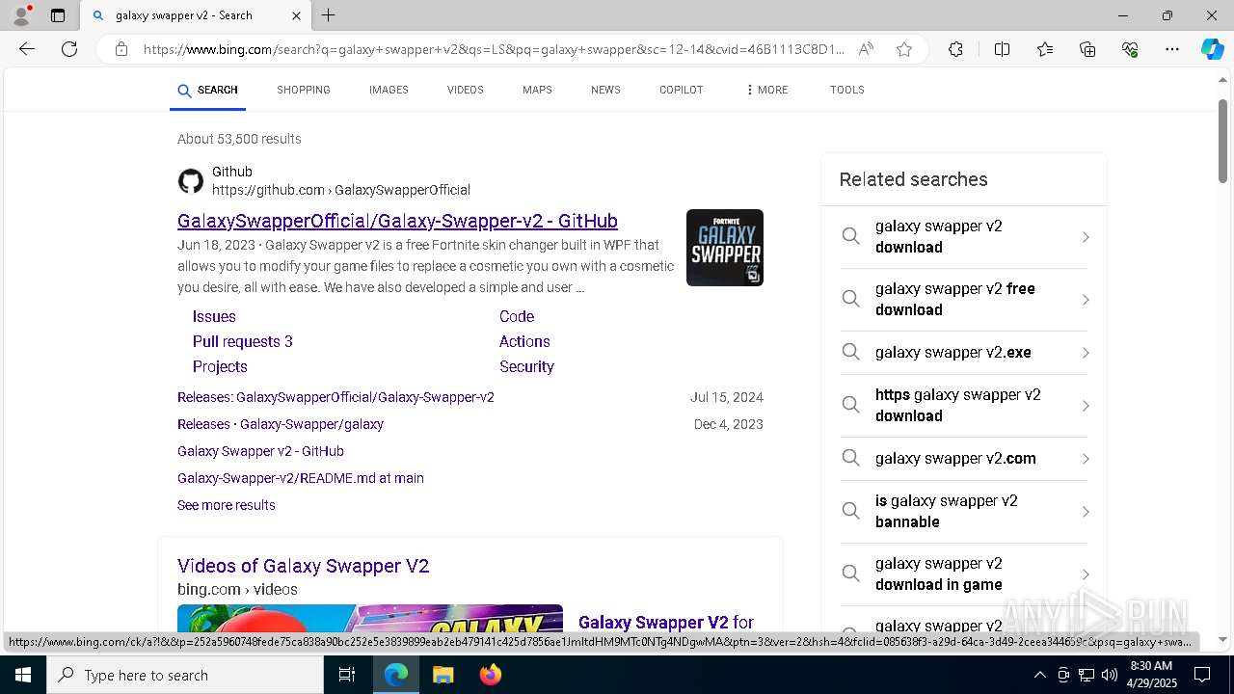Select related search is galaxy swapper v2 bannable
Viewport: 1234px width, 694px height.
[x=964, y=512]
